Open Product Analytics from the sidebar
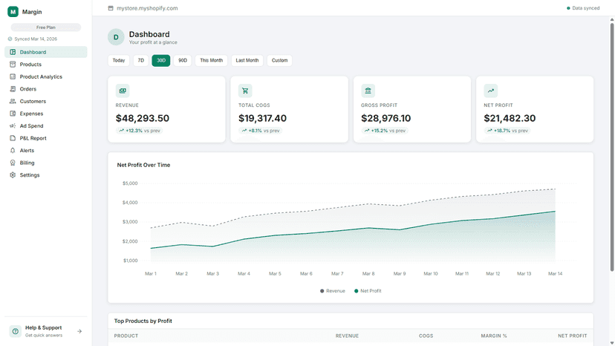615x346 pixels. (46, 76)
